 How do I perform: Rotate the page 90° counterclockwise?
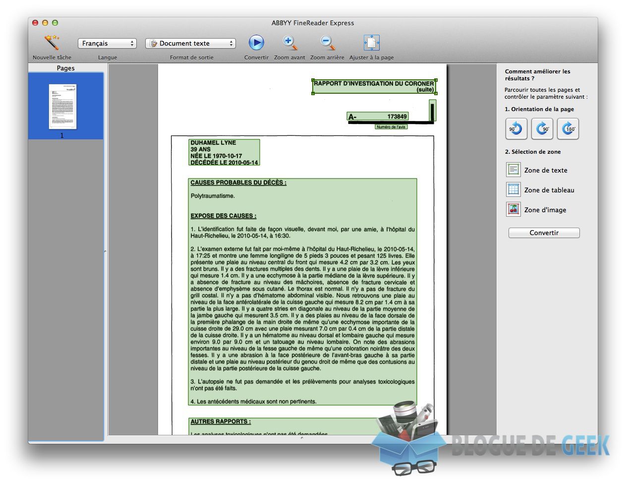[516, 129]
